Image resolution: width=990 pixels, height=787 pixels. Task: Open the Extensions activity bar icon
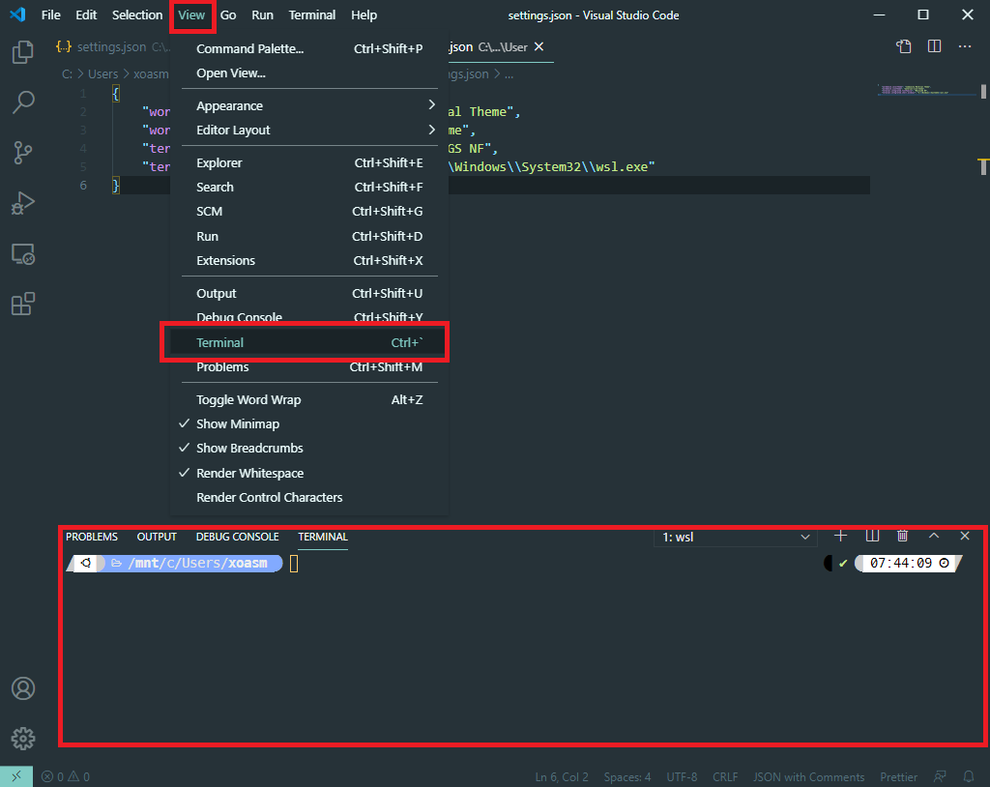pos(23,304)
